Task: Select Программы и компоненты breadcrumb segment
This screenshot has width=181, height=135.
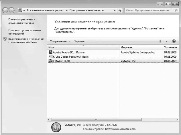Action: pyautogui.click(x=86, y=10)
